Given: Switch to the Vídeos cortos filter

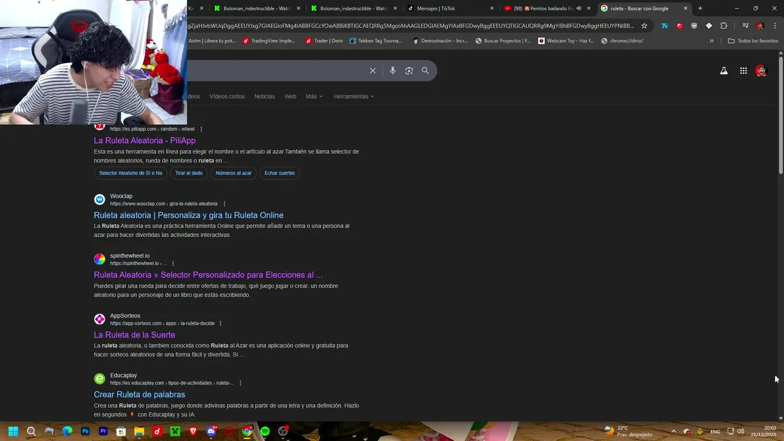Looking at the screenshot, I should click(227, 97).
